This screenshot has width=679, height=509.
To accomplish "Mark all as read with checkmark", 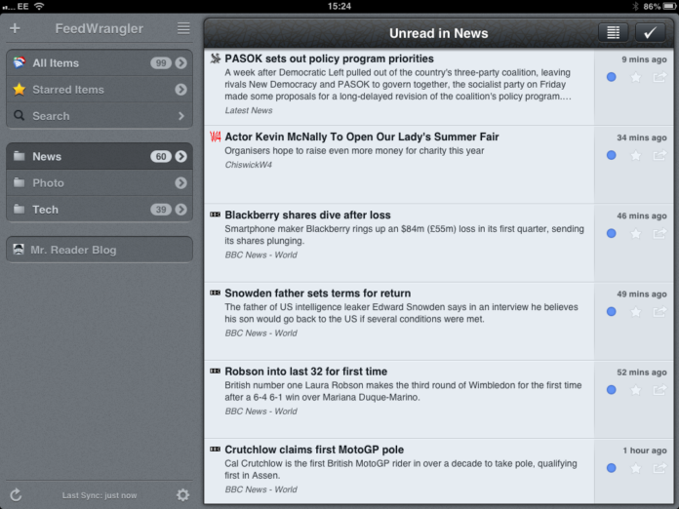I will coord(651,32).
